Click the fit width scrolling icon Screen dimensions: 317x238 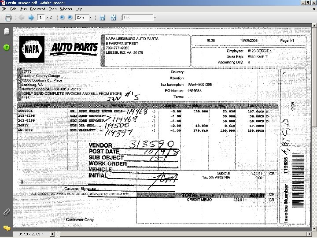(103, 18)
